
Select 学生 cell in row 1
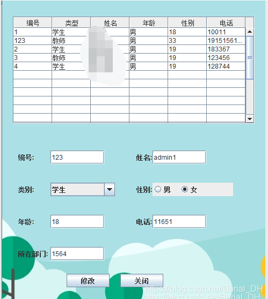pos(71,32)
